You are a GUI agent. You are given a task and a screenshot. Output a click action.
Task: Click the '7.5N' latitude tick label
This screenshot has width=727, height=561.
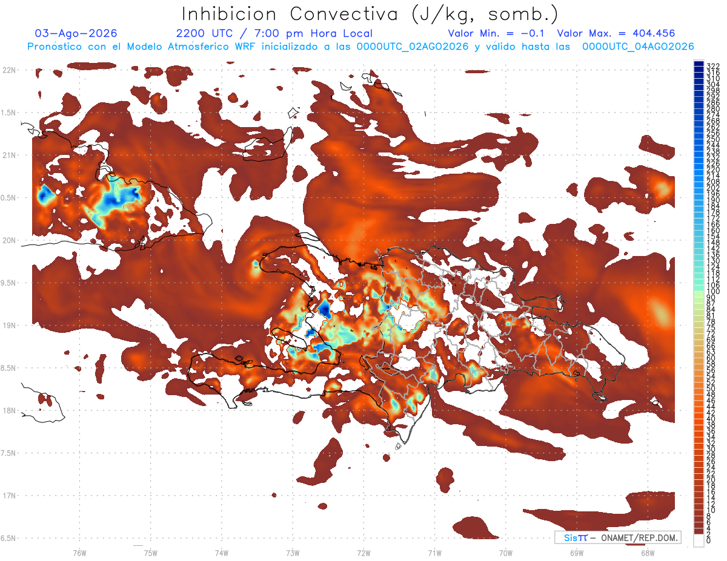[8, 453]
